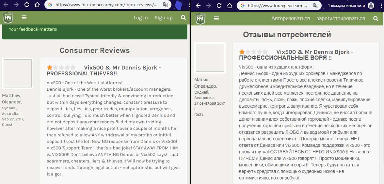
Task: Click the "Sign up" link
Action: click(x=163, y=18)
